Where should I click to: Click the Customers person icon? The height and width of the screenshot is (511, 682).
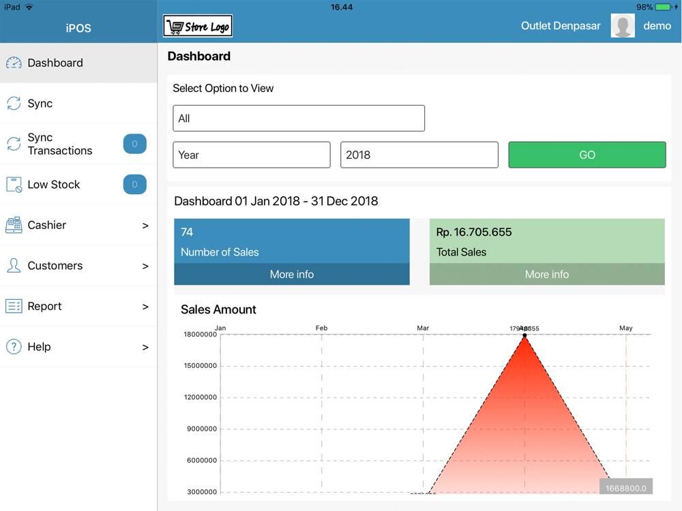click(x=14, y=266)
